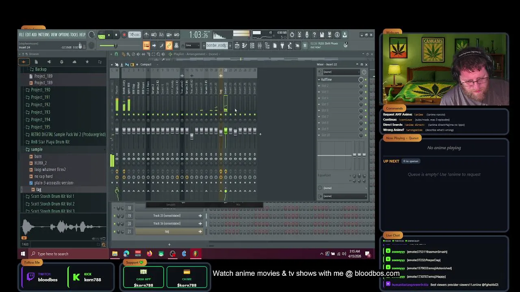
Task: Open the TOOLS menu
Action: 74,35
